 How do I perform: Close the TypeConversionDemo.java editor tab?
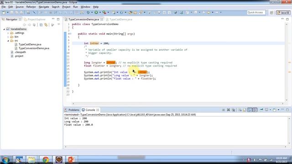[x=102, y=19]
